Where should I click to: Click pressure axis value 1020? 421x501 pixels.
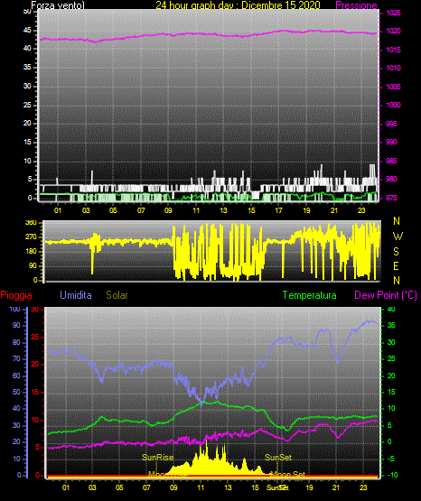(x=393, y=31)
